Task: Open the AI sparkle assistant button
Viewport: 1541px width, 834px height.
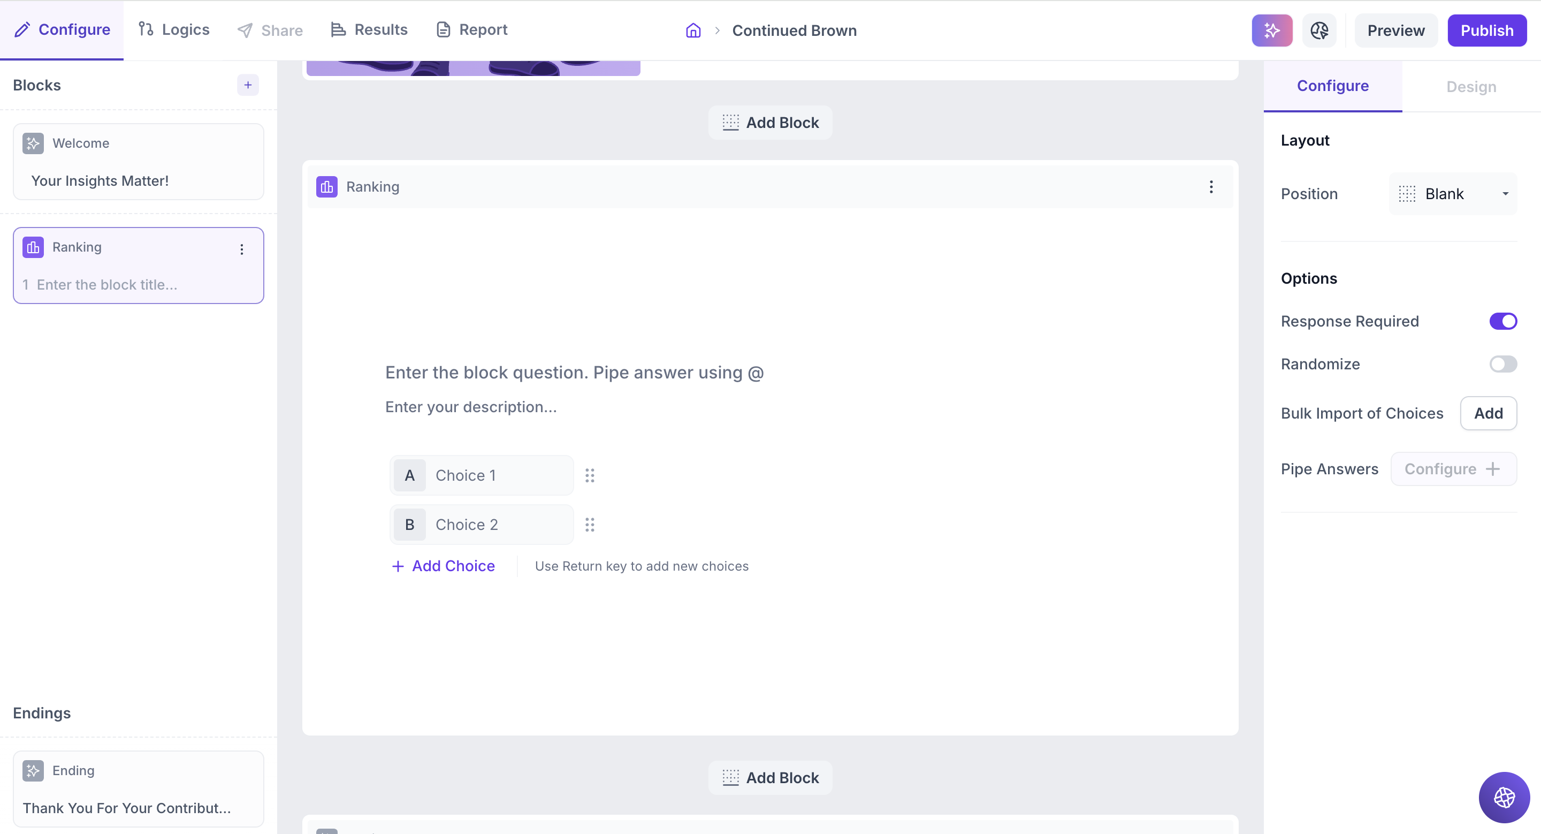Action: (1271, 31)
